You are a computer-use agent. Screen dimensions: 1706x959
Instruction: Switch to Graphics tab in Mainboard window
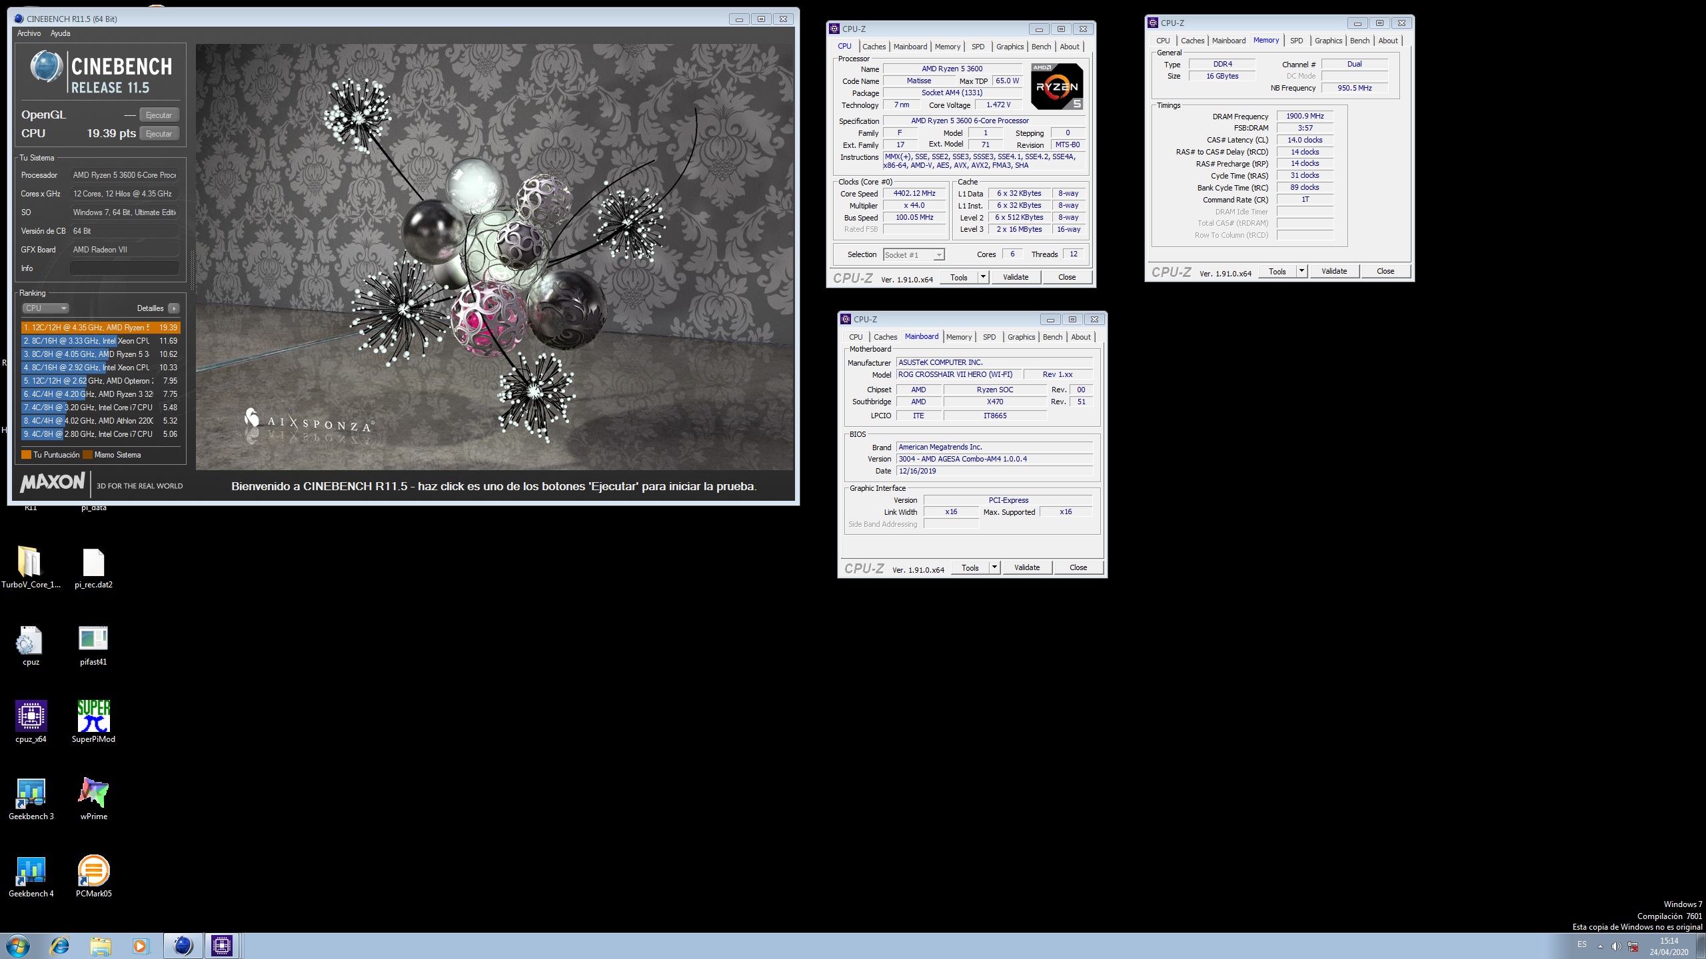pos(1021,337)
